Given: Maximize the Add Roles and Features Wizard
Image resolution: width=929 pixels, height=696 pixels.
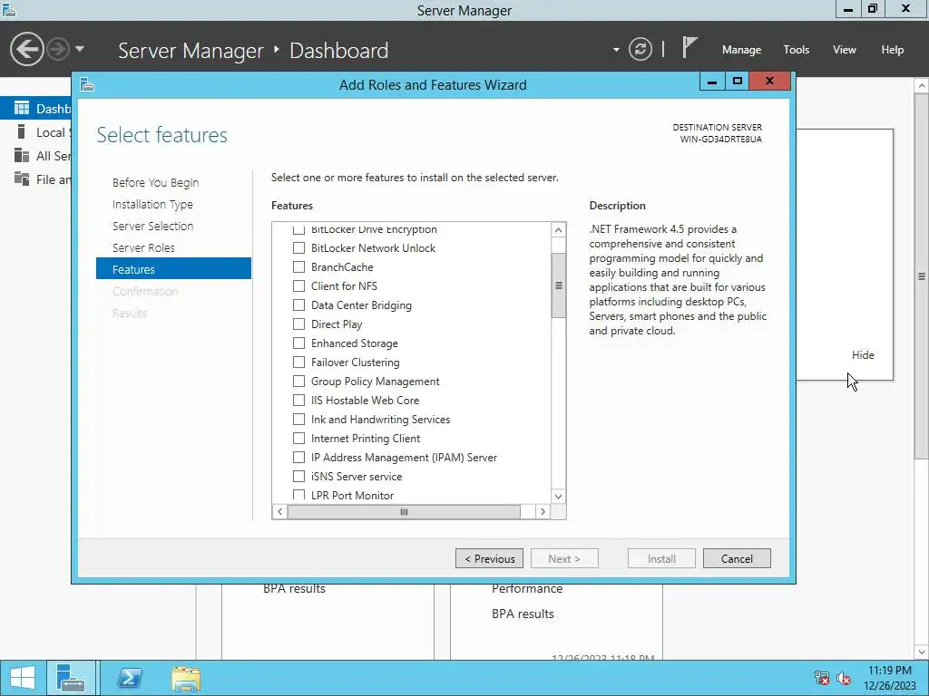Looking at the screenshot, I should coord(737,81).
